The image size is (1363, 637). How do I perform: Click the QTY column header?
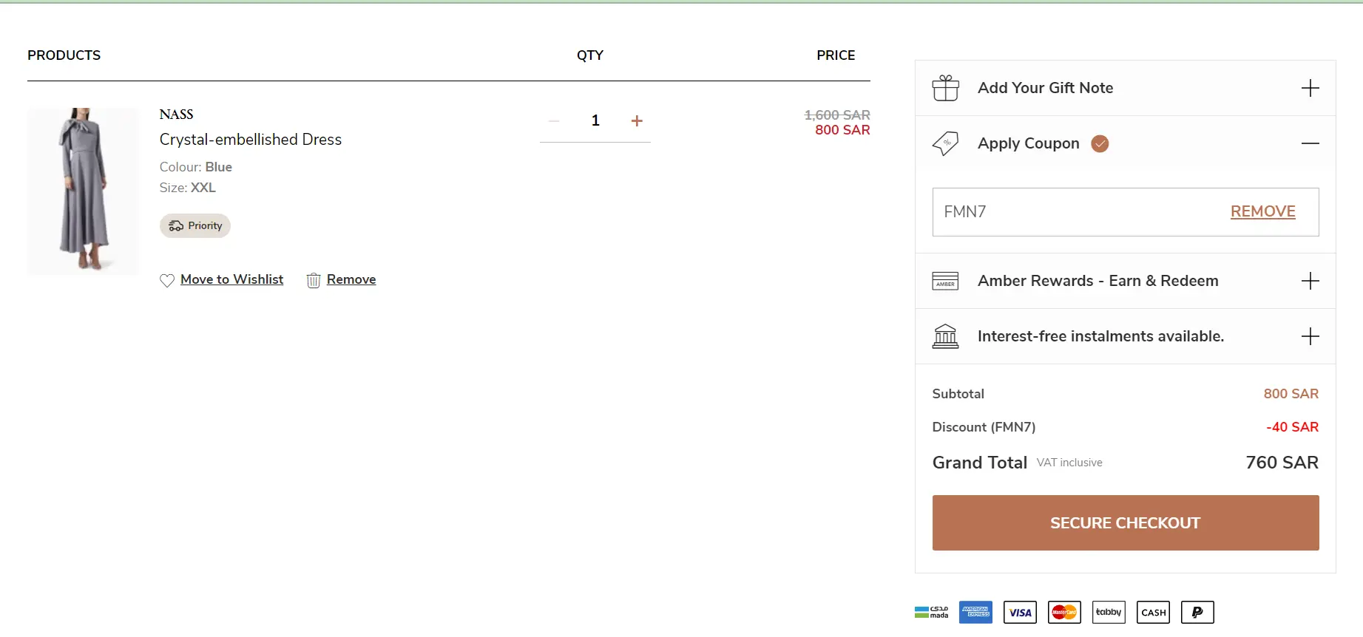590,55
